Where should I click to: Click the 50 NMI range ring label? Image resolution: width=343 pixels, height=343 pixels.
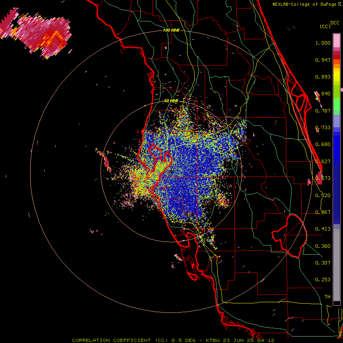pyautogui.click(x=171, y=101)
